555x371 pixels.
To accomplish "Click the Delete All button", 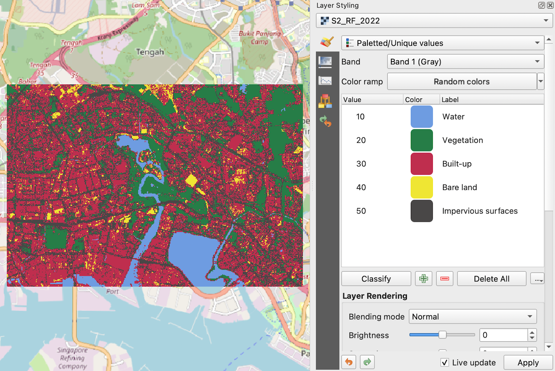I will [491, 279].
